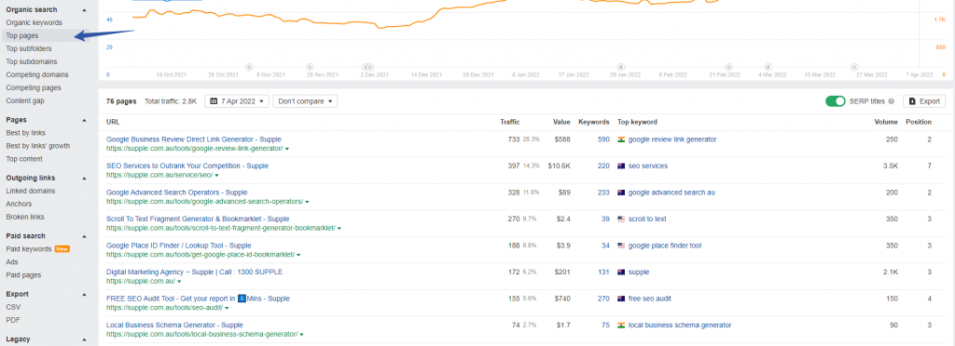Sort table by Keywords column
955x346 pixels.
pos(594,122)
